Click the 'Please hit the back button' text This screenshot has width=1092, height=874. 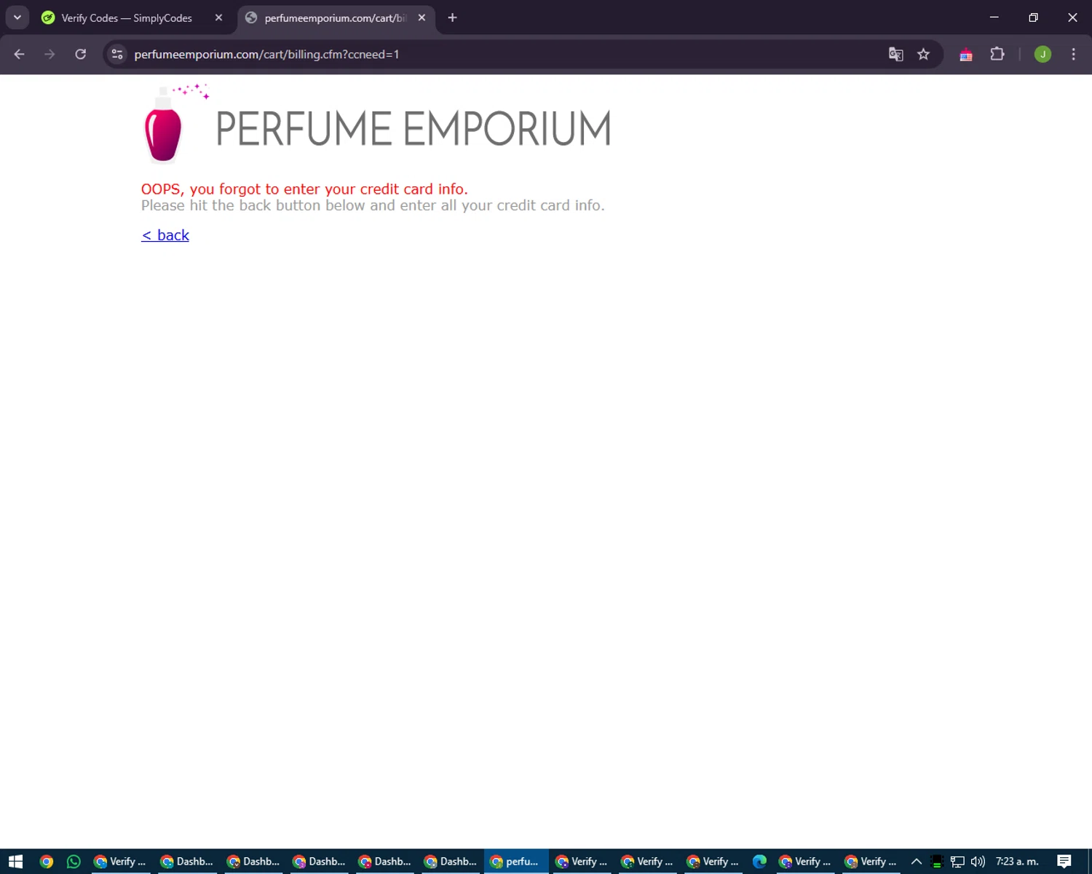(x=373, y=205)
